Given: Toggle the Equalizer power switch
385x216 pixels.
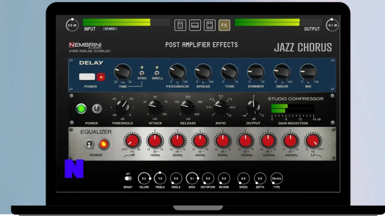Looking at the screenshot, I should click(x=89, y=144).
